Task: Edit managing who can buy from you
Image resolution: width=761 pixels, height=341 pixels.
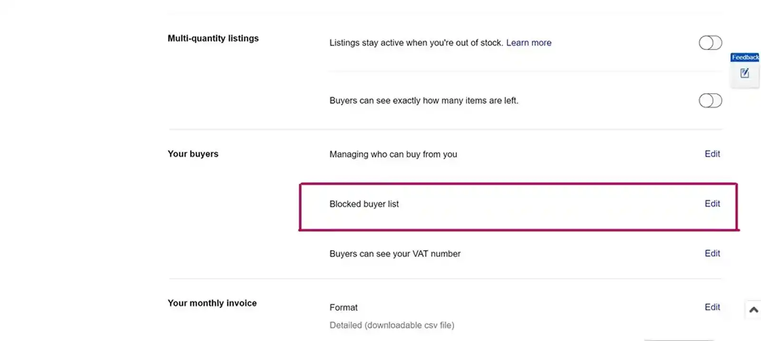Action: click(712, 154)
